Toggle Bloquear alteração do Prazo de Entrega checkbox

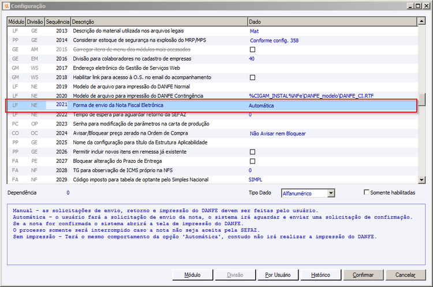point(252,161)
